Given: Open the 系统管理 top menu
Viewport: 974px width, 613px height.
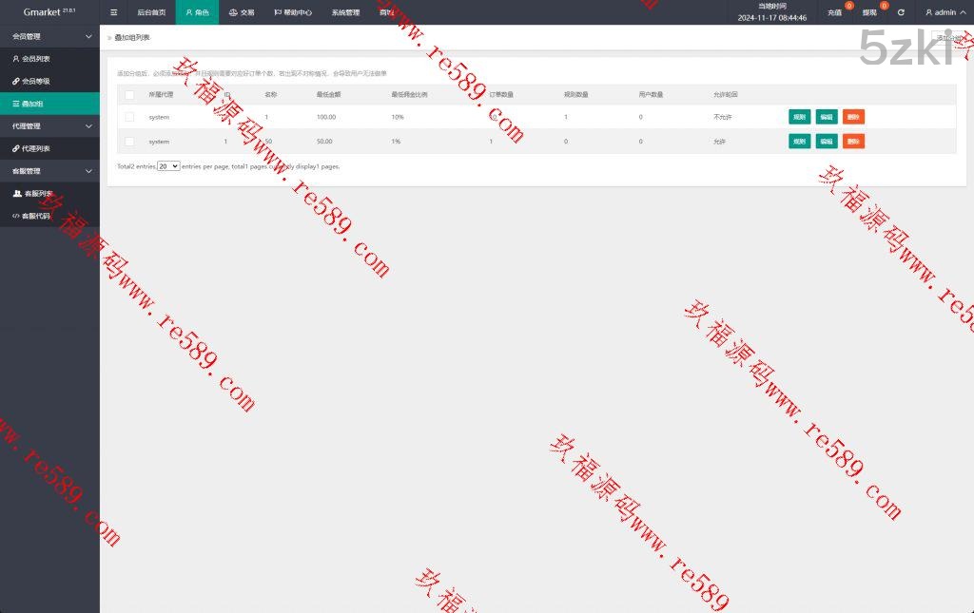Looking at the screenshot, I should point(345,12).
